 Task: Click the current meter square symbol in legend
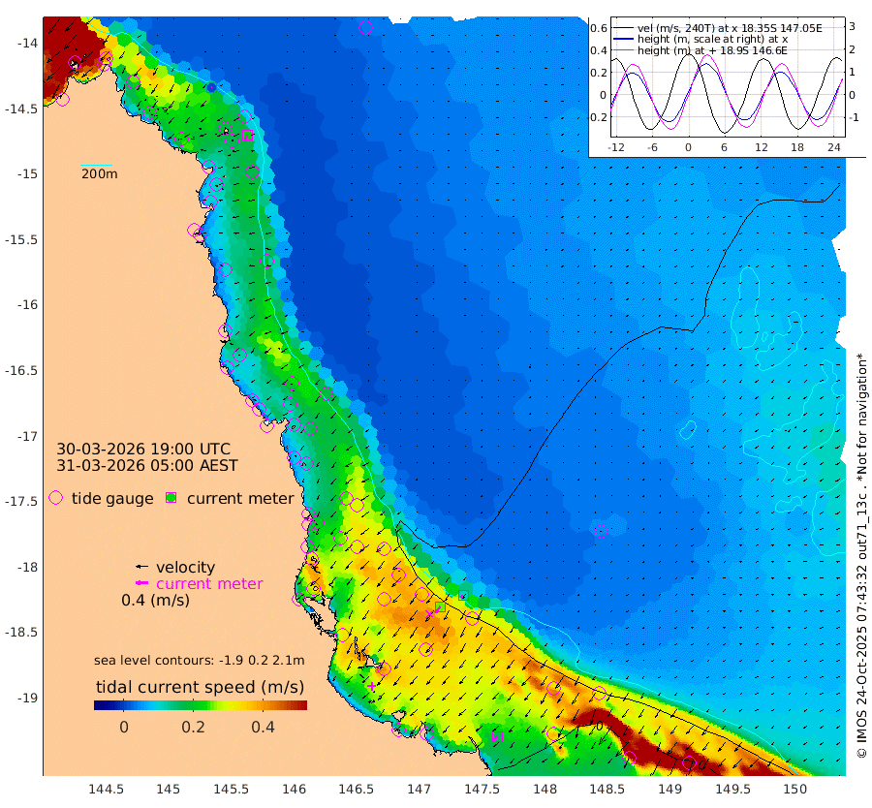pyautogui.click(x=171, y=498)
